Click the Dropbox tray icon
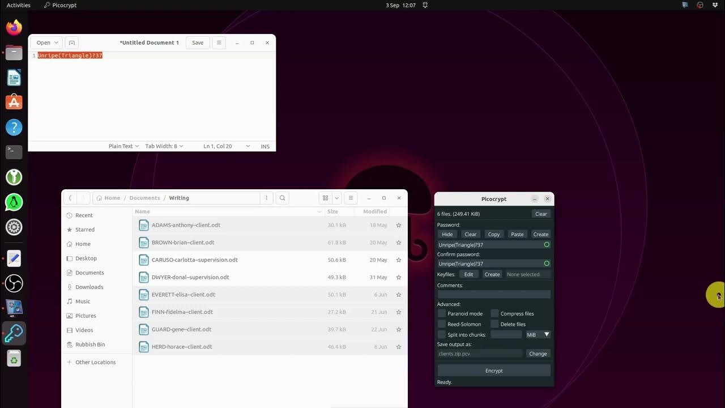 [x=715, y=5]
